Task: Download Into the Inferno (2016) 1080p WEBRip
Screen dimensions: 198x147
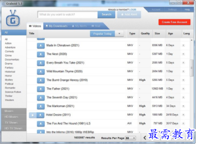Action: [x=41, y=131]
